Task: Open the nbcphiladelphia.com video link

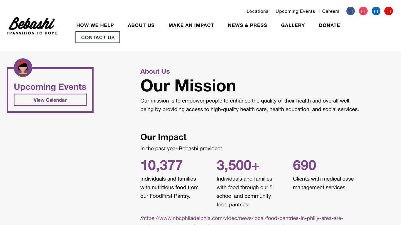Action: (242, 218)
